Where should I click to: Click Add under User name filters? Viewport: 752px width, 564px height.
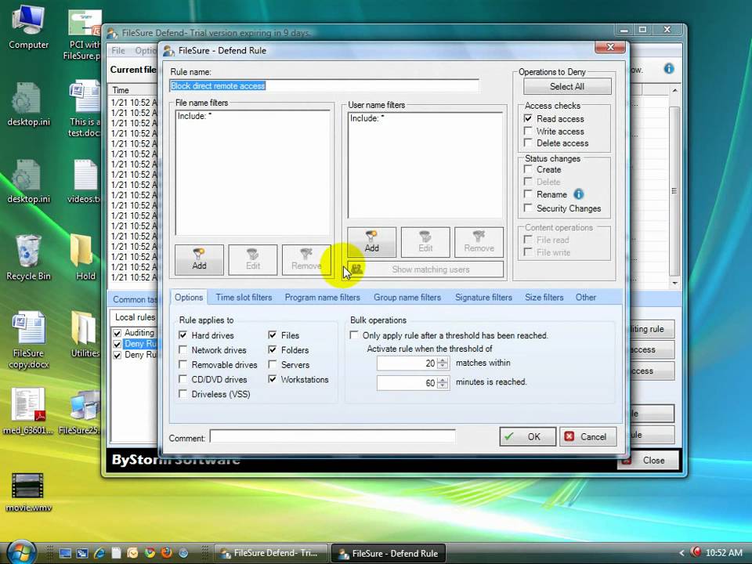pyautogui.click(x=371, y=242)
